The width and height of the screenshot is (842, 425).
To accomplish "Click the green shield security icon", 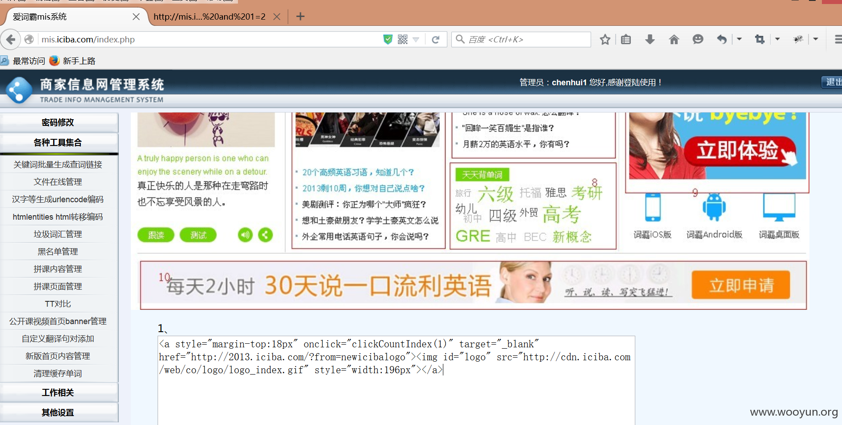I will coord(388,39).
